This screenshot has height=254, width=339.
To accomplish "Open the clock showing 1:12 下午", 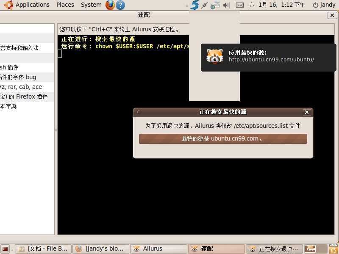I will tap(277, 5).
